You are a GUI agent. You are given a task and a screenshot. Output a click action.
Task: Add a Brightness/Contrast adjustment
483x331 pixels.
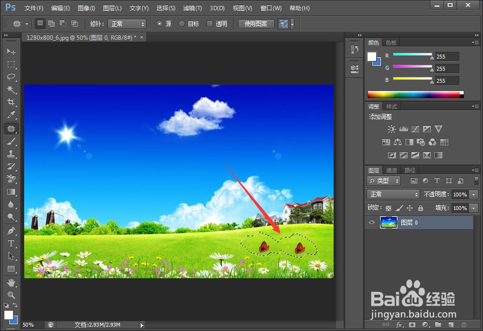tap(392, 129)
